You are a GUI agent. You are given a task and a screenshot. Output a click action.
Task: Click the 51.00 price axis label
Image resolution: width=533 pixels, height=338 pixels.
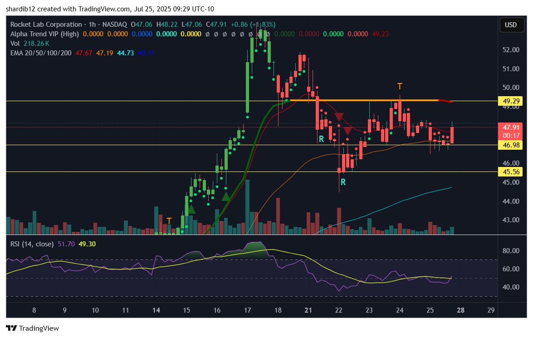511,69
